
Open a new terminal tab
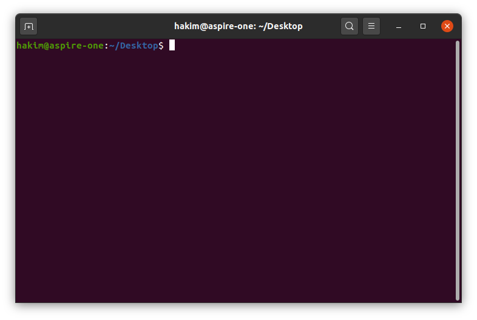point(29,26)
